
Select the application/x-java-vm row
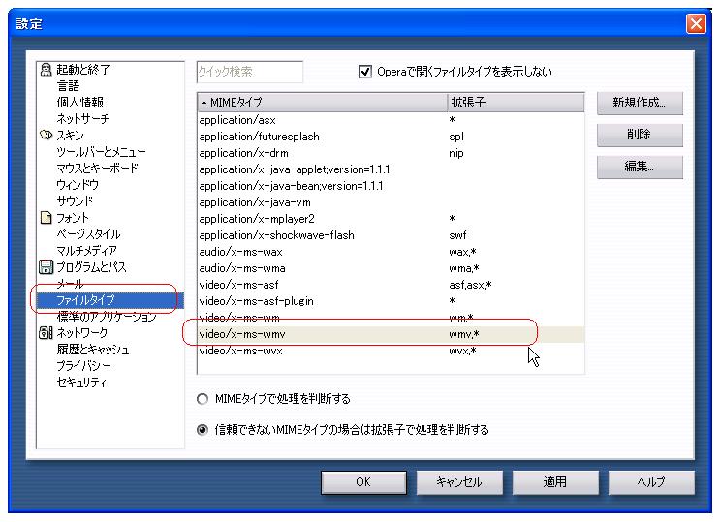tap(391, 202)
